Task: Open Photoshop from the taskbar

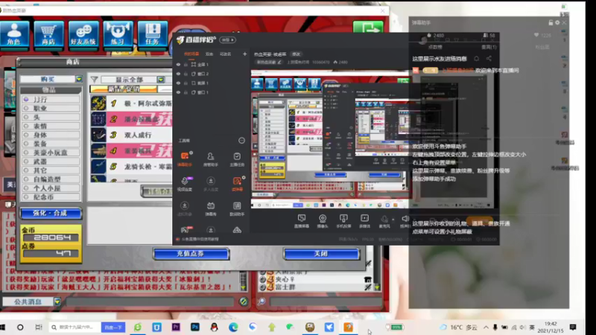Action: coord(195,327)
